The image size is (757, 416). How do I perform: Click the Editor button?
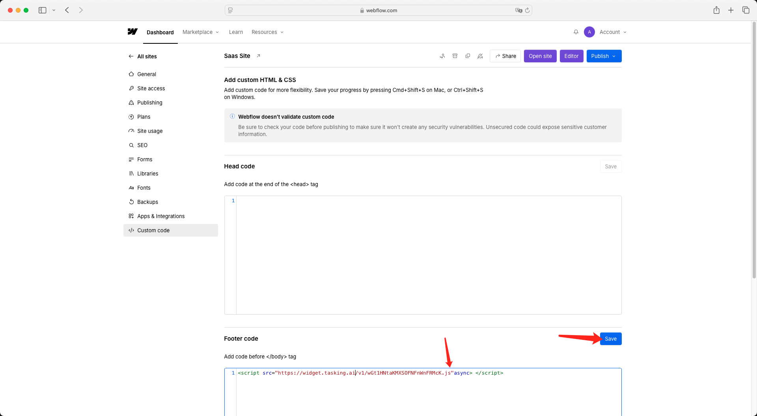[571, 56]
